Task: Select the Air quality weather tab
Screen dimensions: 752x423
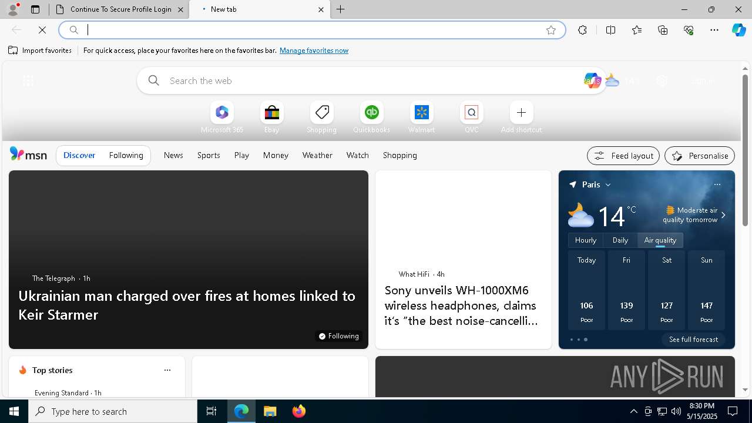Action: click(x=660, y=240)
